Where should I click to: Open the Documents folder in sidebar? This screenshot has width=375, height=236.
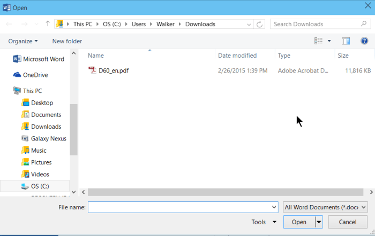(x=41, y=115)
